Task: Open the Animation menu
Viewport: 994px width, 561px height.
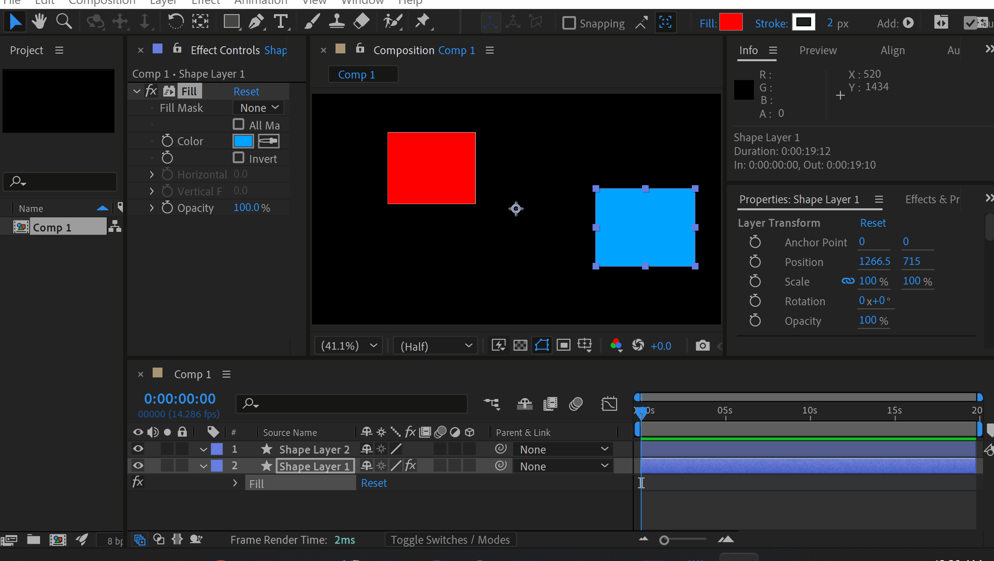Action: 261,2
